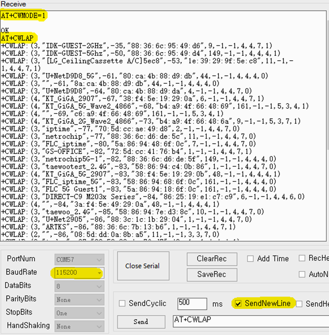Click the IDK-GUEST-5Ghz scan result line
329x335 pixels.
(141, 53)
